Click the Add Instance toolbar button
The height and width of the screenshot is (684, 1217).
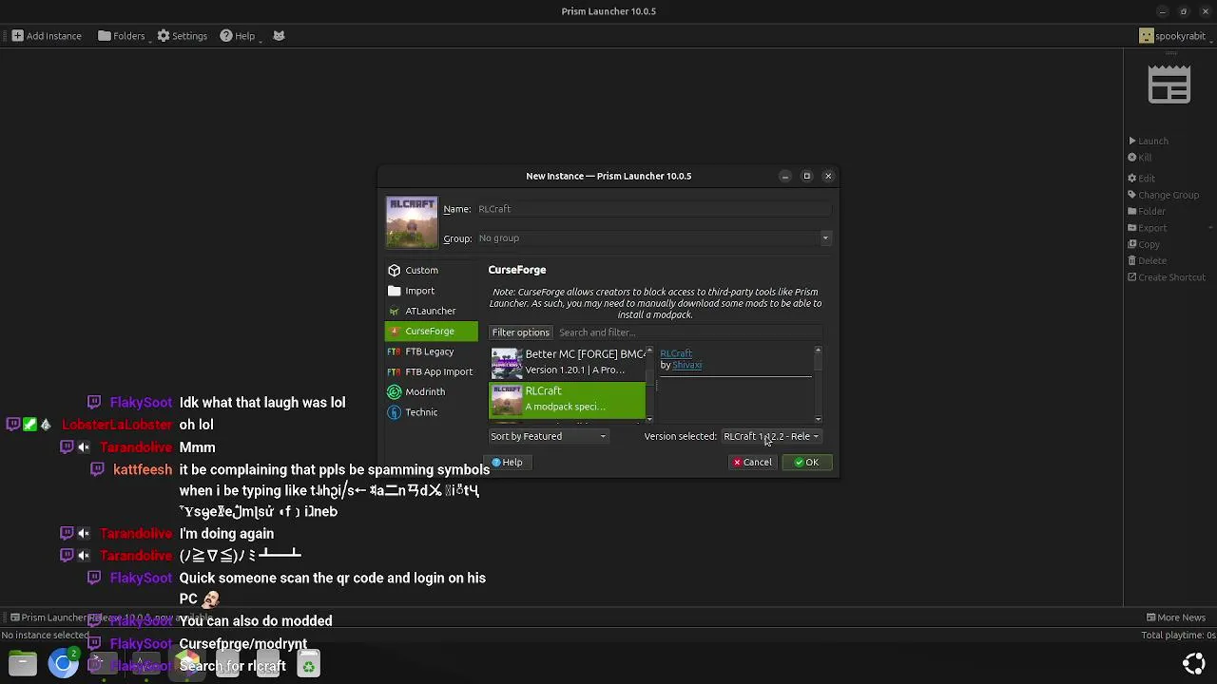(47, 36)
